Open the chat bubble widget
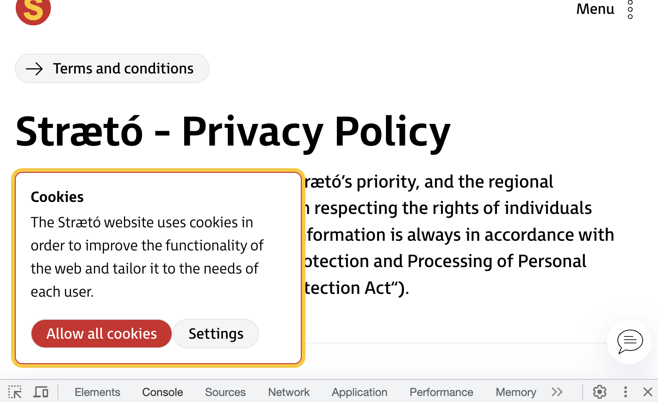This screenshot has height=402, width=658. [x=629, y=342]
